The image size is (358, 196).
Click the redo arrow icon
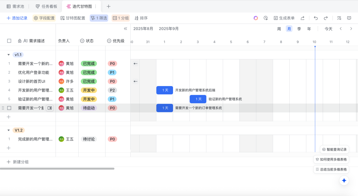tap(326, 18)
